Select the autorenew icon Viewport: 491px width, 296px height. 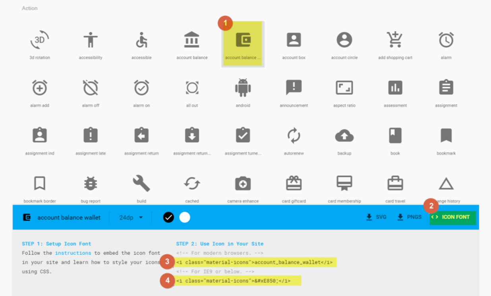(294, 136)
